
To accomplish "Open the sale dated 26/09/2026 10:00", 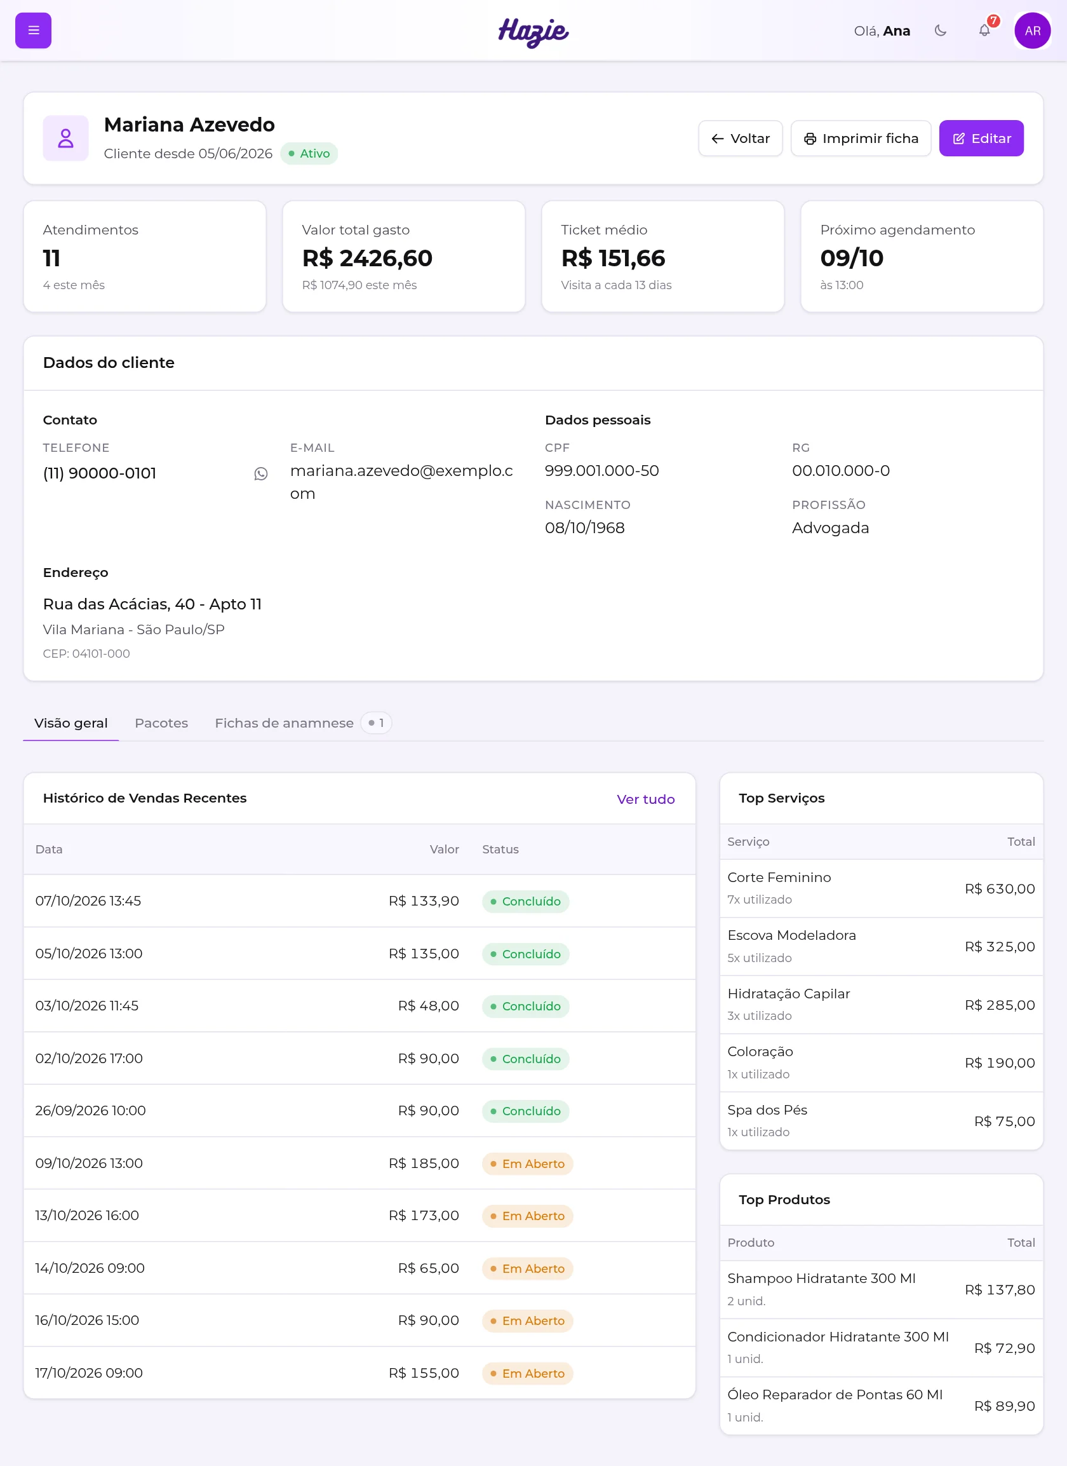I will (359, 1111).
